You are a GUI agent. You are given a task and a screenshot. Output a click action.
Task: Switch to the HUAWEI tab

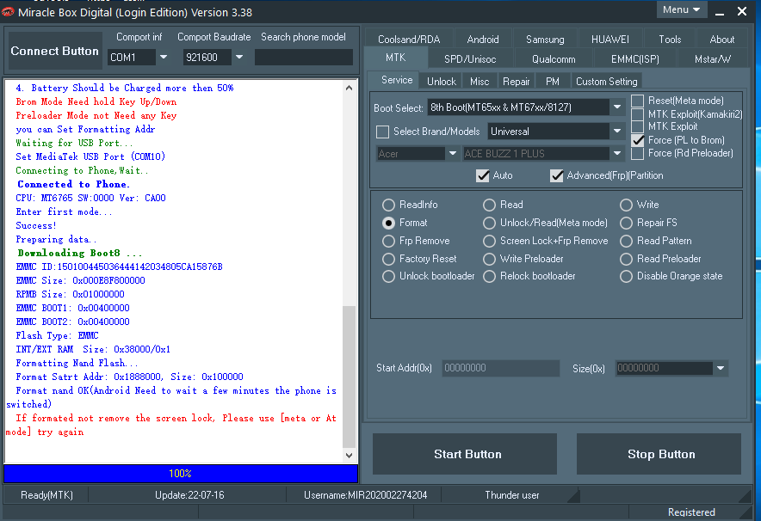tap(610, 40)
